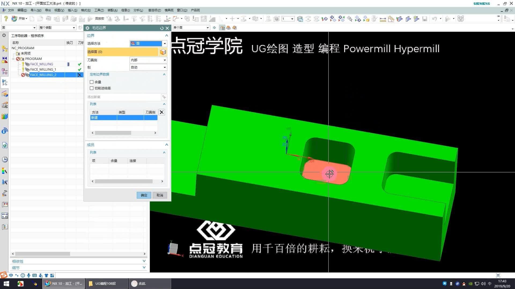Collapse the 边界 section
This screenshot has width=515, height=289.
point(167,36)
